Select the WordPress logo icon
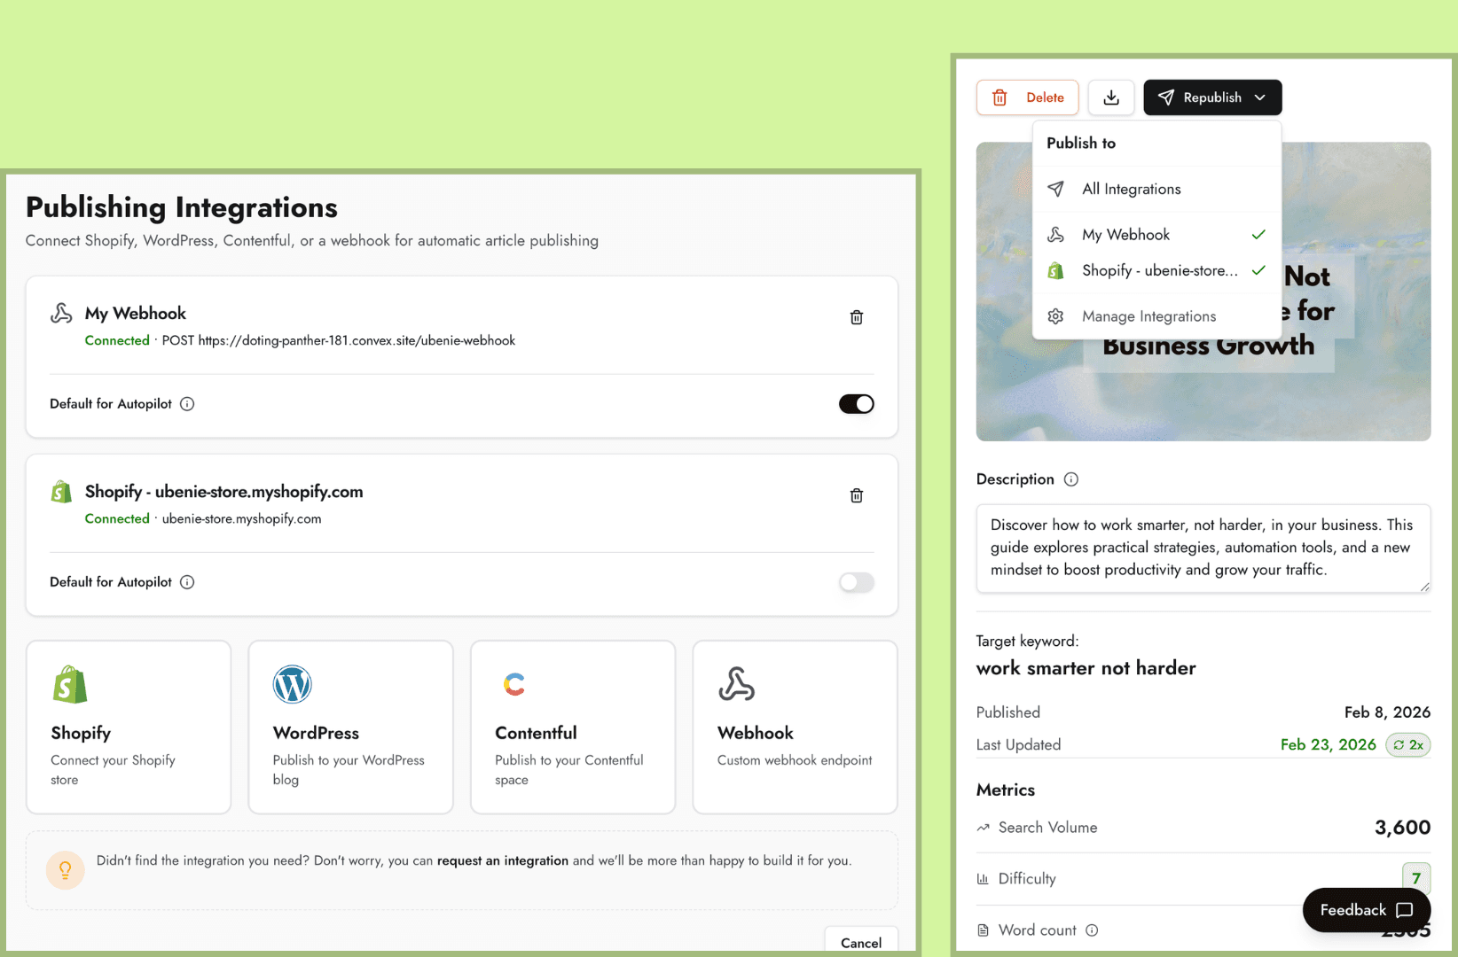This screenshot has height=957, width=1458. (293, 684)
